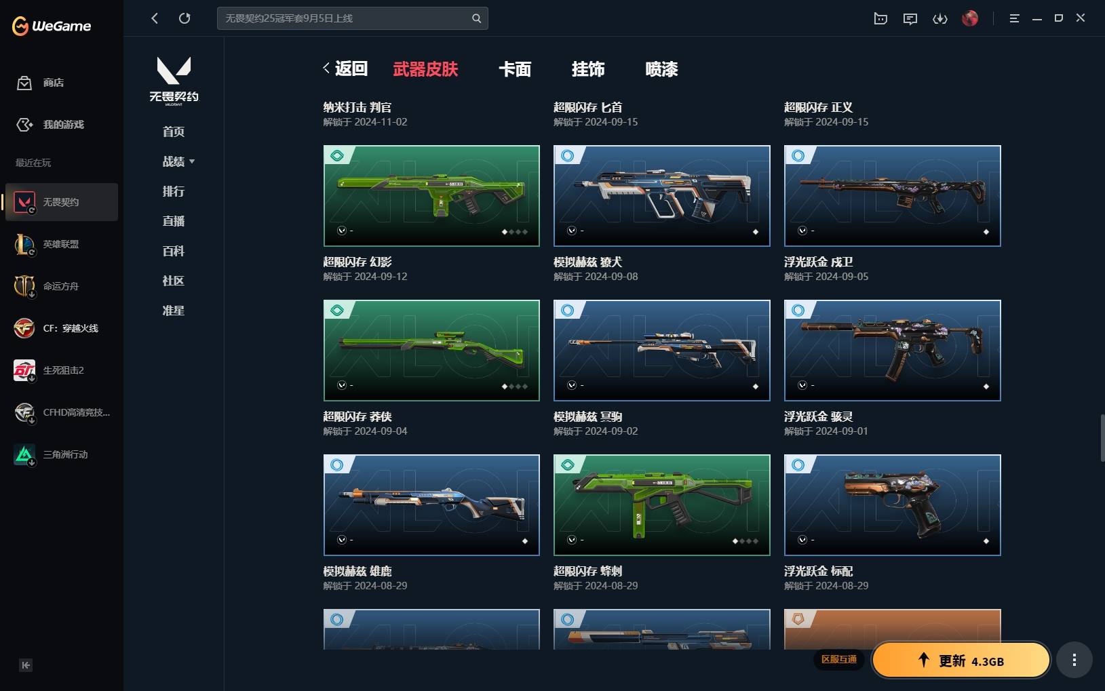Open 直播 in the game menu
The height and width of the screenshot is (691, 1105).
174,221
